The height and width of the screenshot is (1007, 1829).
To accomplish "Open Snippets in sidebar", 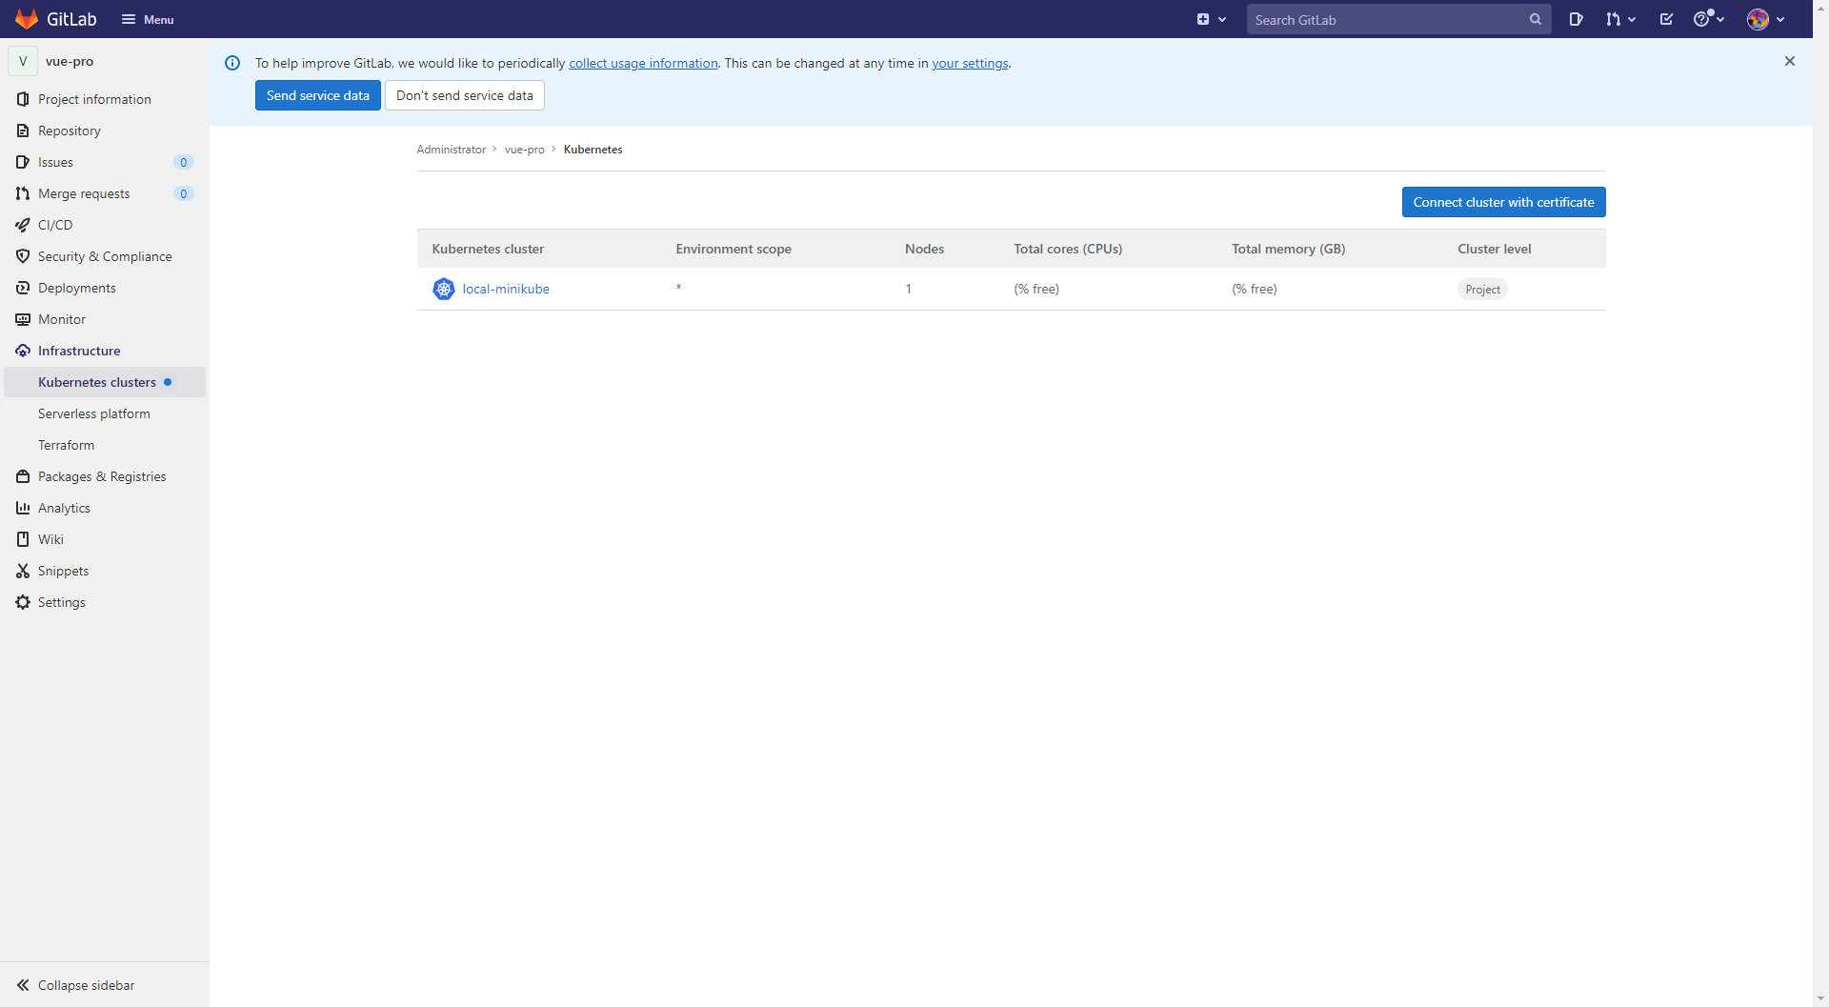I will tap(105, 571).
